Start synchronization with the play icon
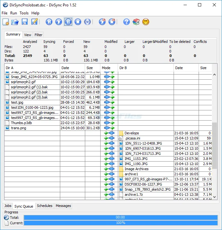 [x=59, y=22]
